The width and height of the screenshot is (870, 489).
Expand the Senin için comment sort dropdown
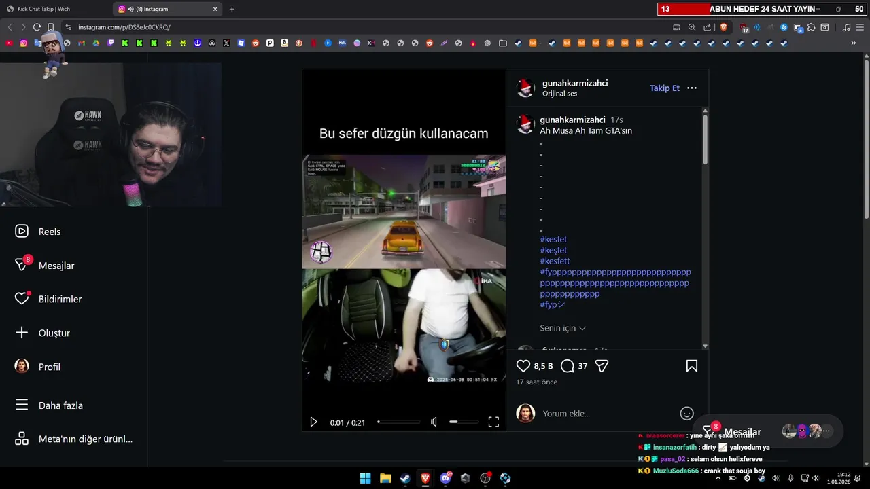(x=563, y=328)
